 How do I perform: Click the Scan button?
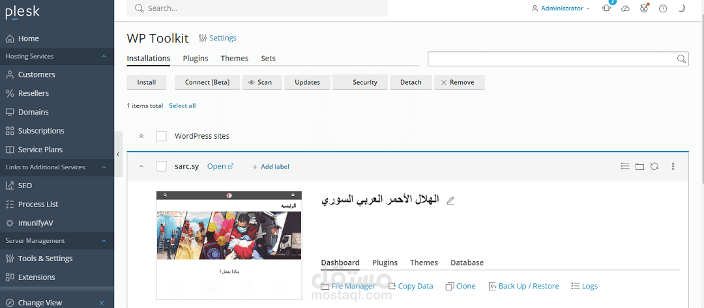[262, 83]
